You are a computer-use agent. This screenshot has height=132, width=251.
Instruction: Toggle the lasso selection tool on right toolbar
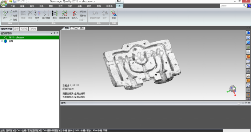pos(248,66)
